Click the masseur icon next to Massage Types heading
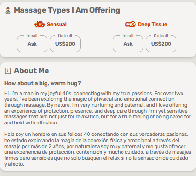The width and height of the screenshot is (196, 176). click(8, 10)
